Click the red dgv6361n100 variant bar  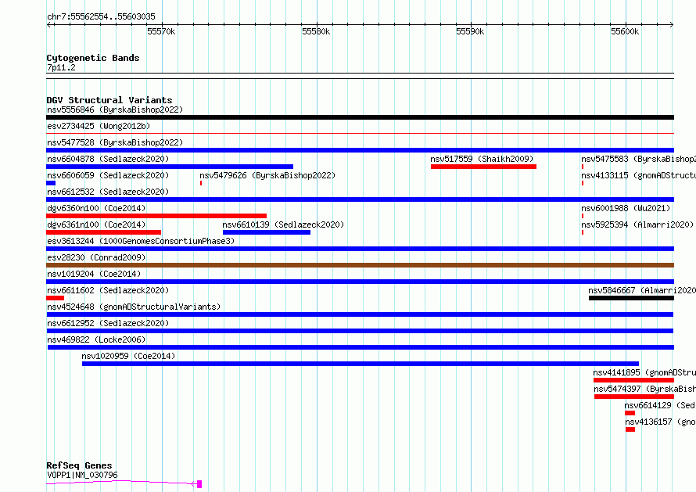click(x=103, y=232)
